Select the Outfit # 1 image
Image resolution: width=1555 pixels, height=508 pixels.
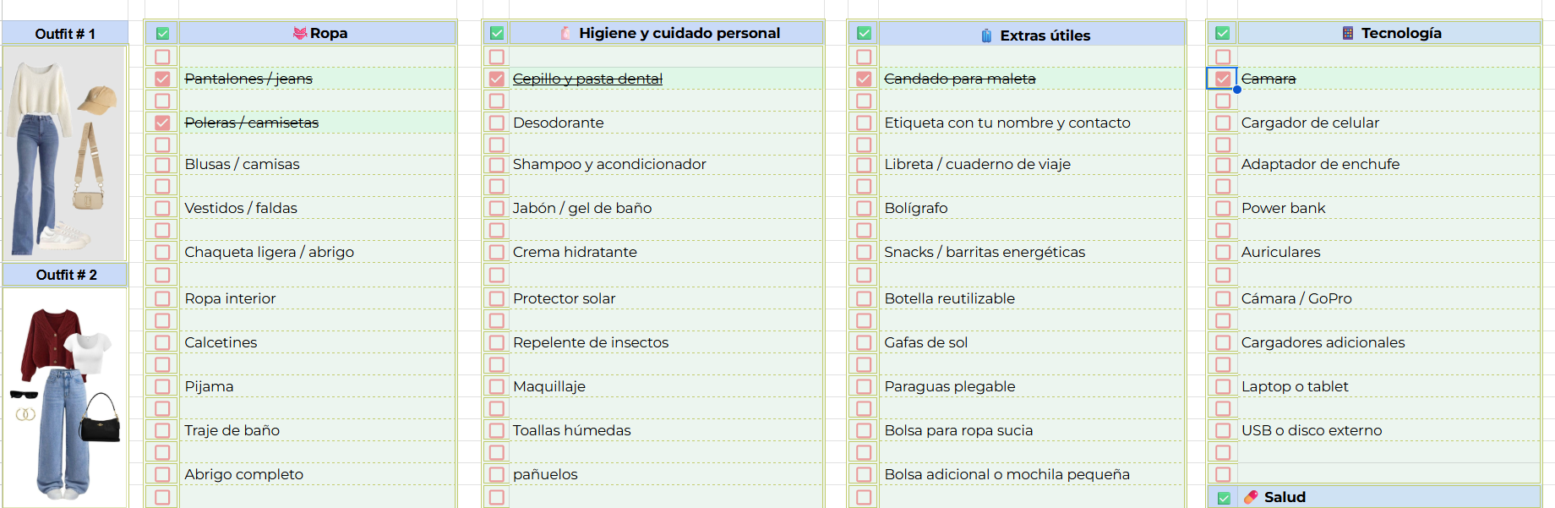(64, 153)
